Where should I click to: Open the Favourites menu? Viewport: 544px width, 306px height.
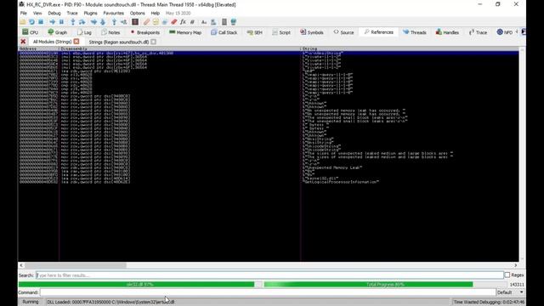(x=113, y=14)
